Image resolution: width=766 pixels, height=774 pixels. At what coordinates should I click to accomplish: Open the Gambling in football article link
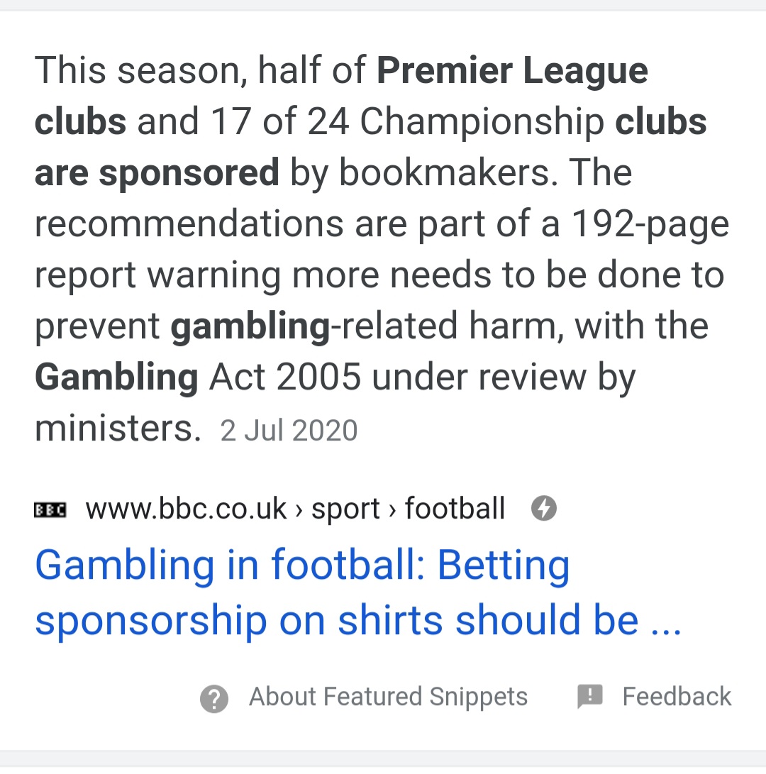358,592
